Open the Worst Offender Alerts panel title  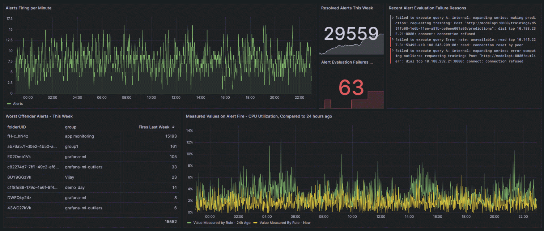coord(39,116)
